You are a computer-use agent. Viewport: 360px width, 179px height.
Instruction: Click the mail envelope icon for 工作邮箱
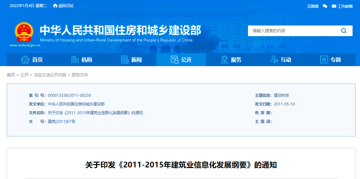click(334, 6)
